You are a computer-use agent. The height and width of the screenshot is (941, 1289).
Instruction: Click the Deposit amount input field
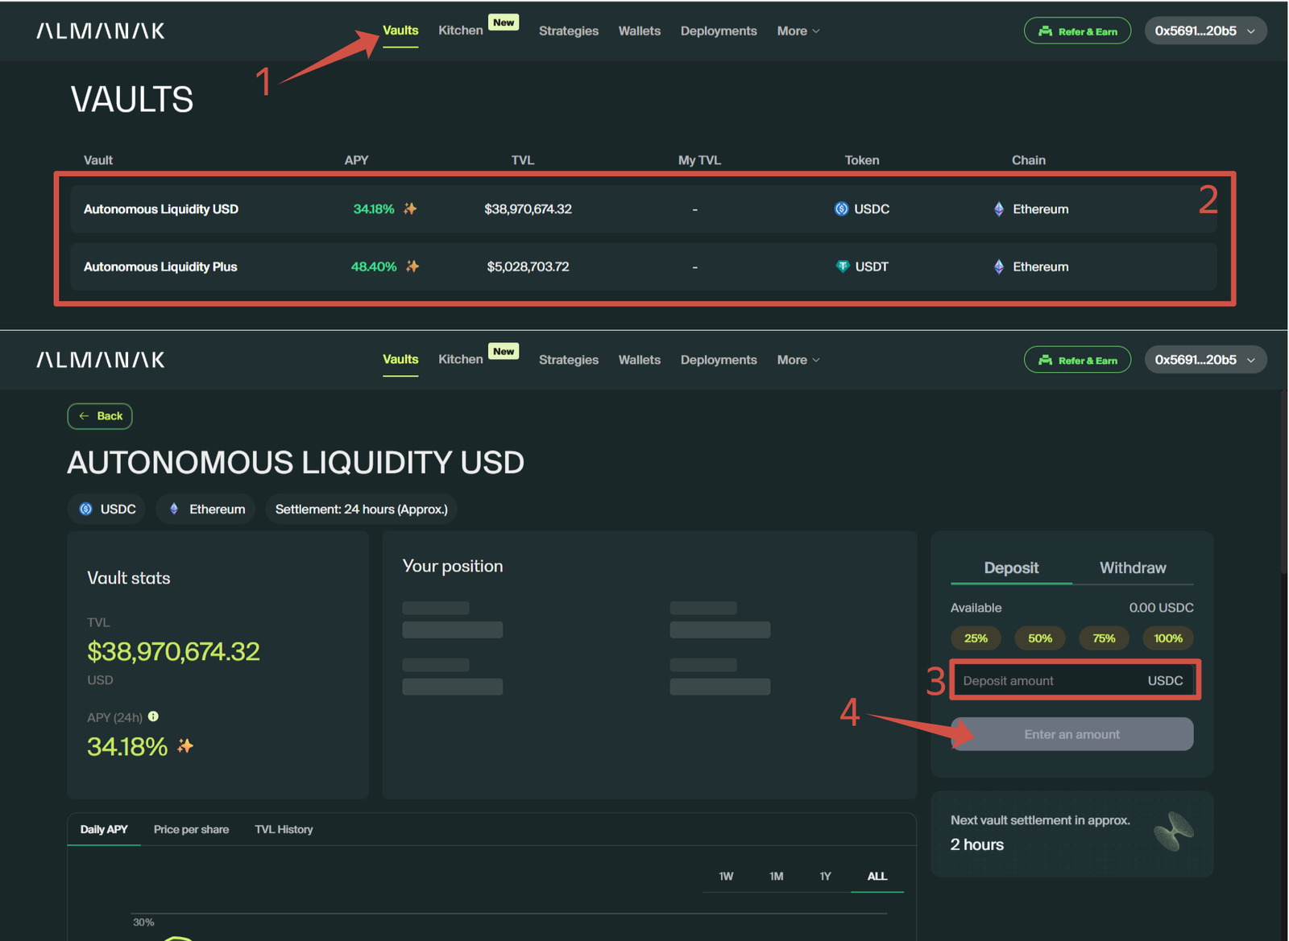tap(1047, 681)
